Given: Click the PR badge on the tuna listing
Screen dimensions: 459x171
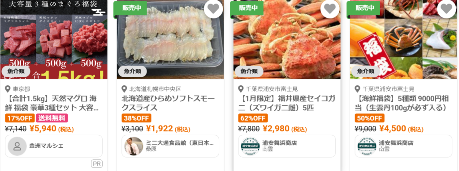Looking at the screenshot, I should 97,164.
